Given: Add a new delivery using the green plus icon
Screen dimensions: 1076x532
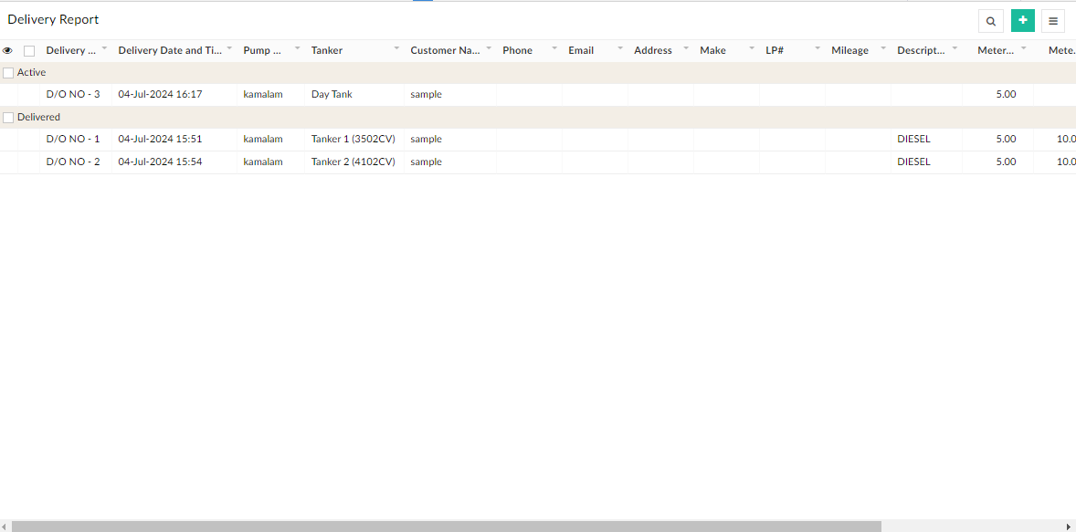Looking at the screenshot, I should click(1022, 19).
